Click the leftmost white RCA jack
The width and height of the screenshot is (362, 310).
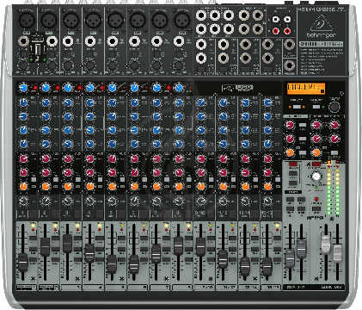tap(275, 20)
